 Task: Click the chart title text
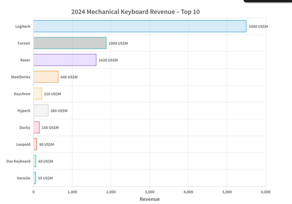point(135,12)
